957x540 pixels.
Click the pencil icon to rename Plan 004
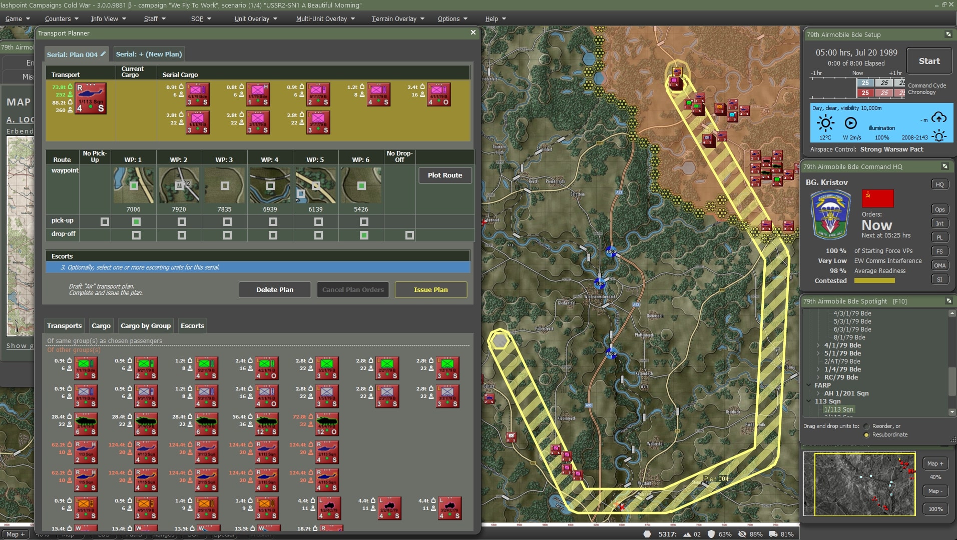tap(103, 54)
